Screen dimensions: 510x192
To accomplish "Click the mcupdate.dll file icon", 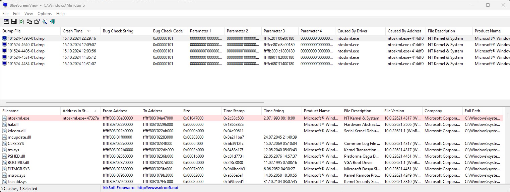I will click(4, 137).
